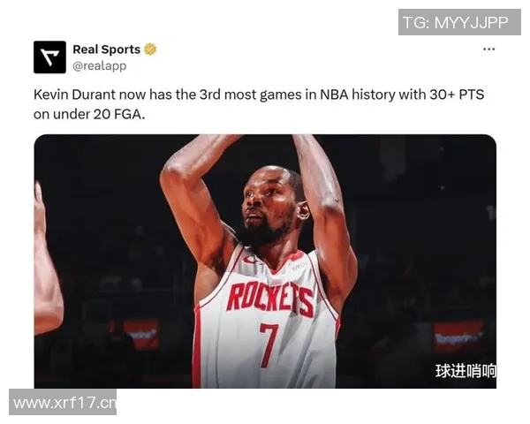Click the Real Sports display name
Viewport: 530px width, 424px height.
(x=107, y=49)
